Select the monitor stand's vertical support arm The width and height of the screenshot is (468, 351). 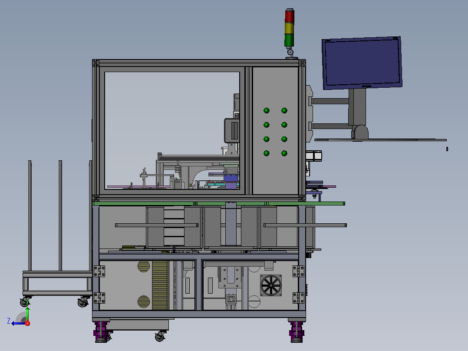pyautogui.click(x=357, y=107)
